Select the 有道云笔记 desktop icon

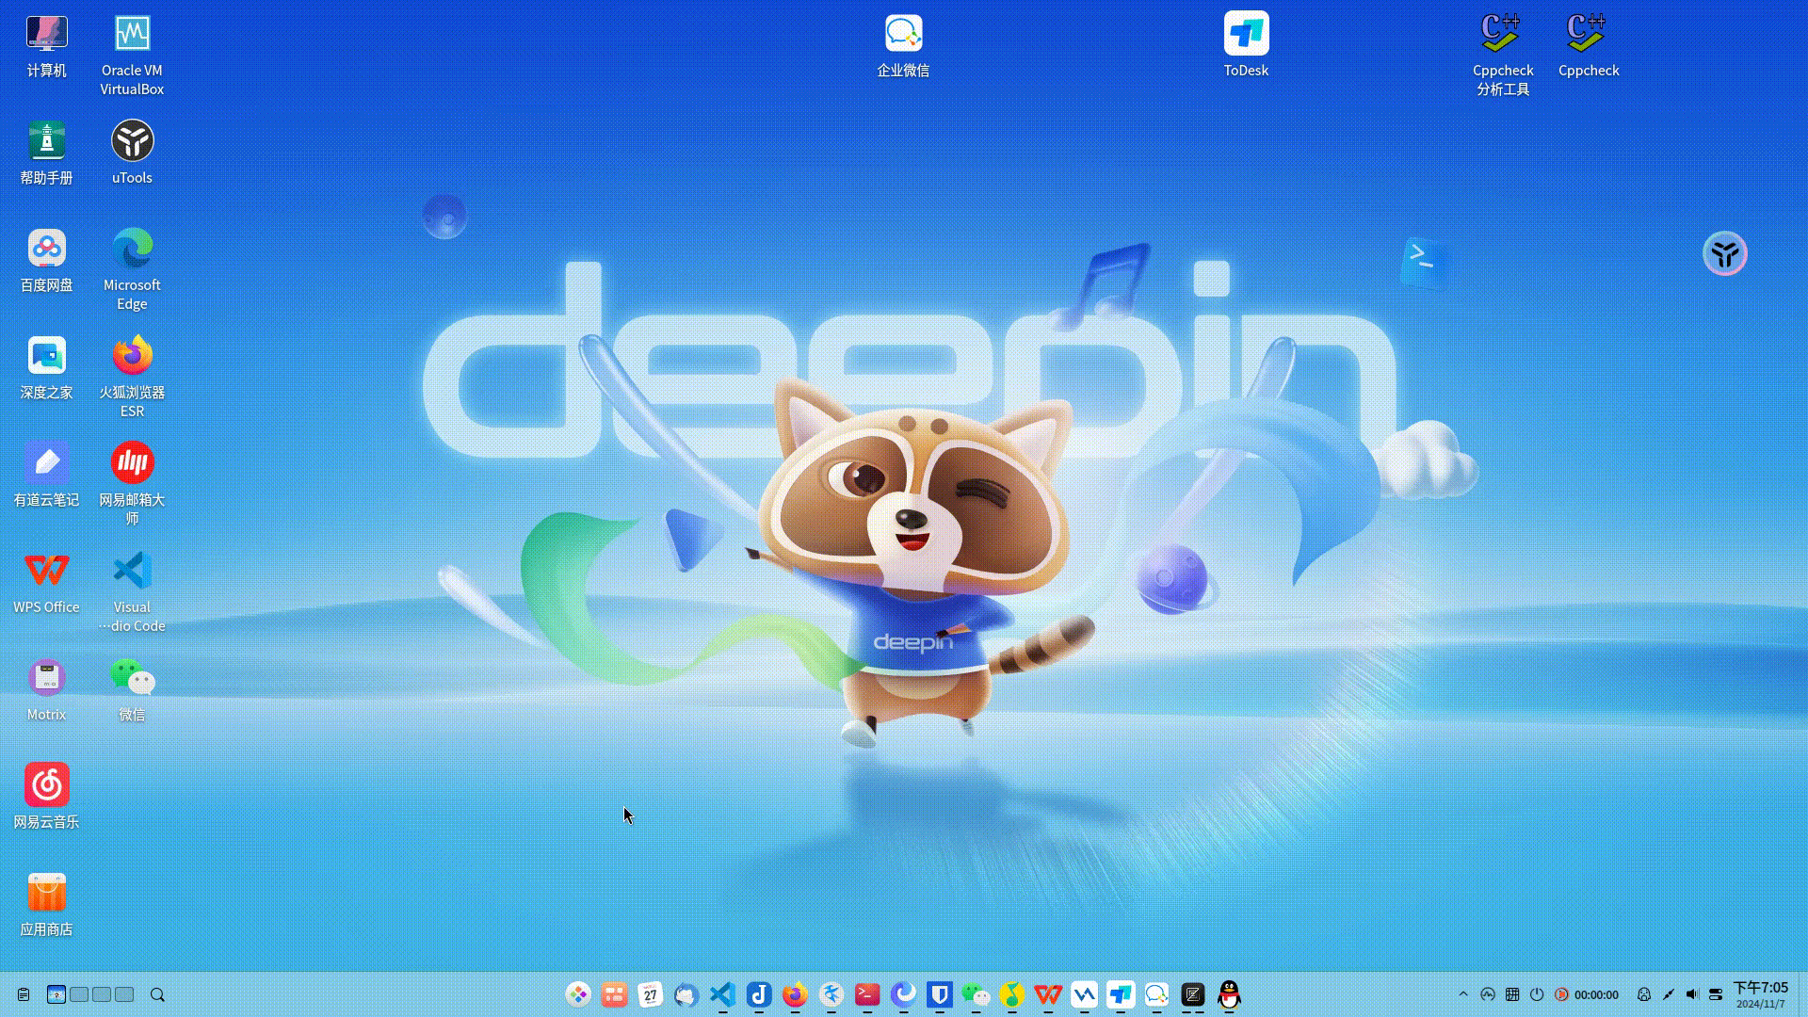click(46, 475)
